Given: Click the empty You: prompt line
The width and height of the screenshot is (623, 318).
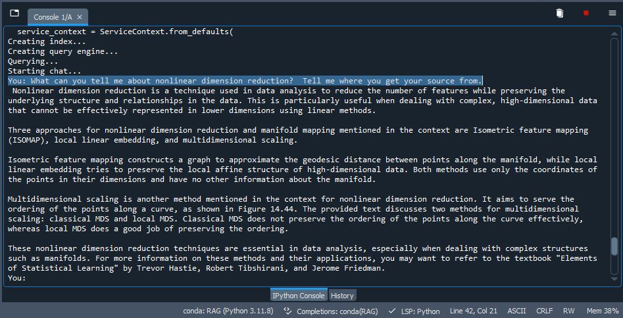Looking at the screenshot, I should (x=132, y=278).
